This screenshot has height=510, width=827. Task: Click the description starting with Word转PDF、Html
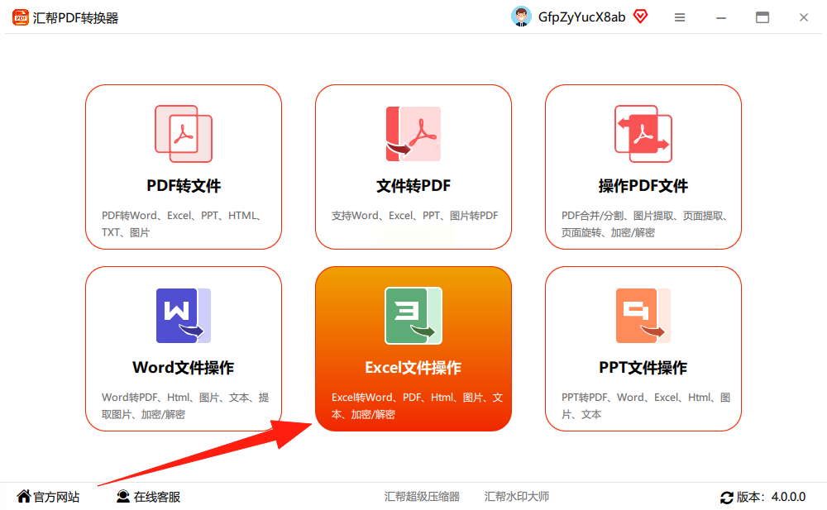click(185, 406)
